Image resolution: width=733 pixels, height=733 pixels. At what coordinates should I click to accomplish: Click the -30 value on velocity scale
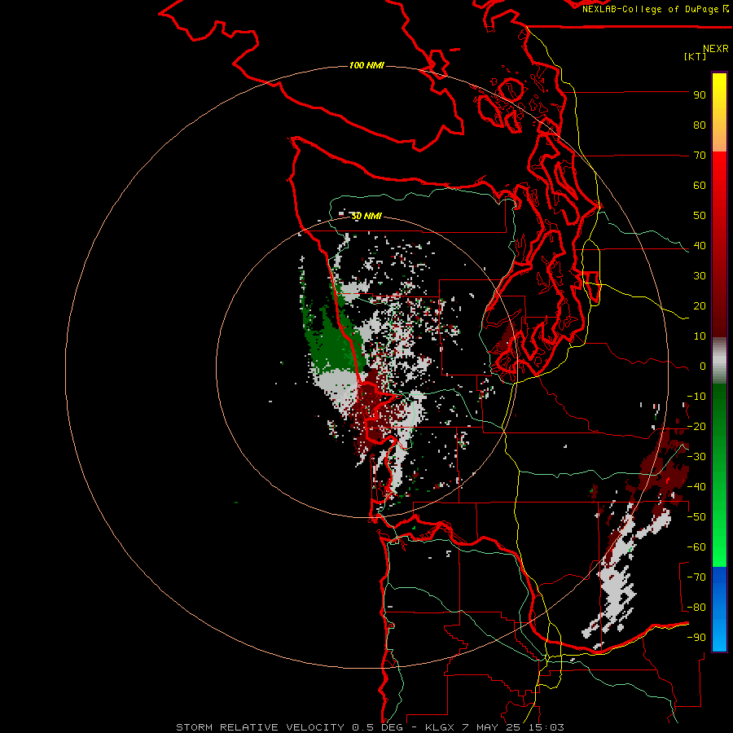(x=696, y=457)
